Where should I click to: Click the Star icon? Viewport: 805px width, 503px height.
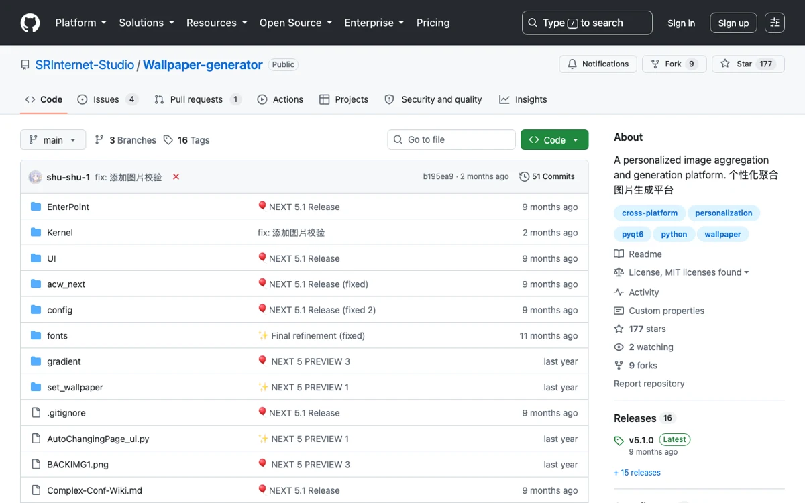tap(725, 64)
